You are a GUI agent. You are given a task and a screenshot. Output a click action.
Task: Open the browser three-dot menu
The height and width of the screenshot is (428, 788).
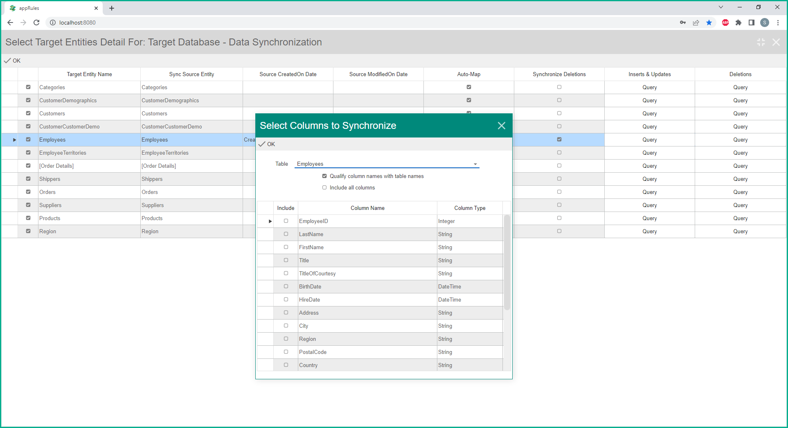[x=778, y=23]
